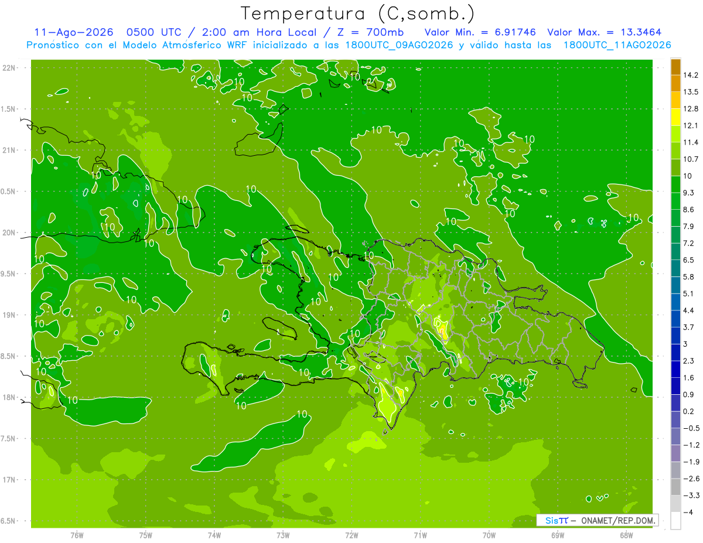Pick the green swatch between 9.3 and 10
This screenshot has width=703, height=543.
(x=675, y=184)
